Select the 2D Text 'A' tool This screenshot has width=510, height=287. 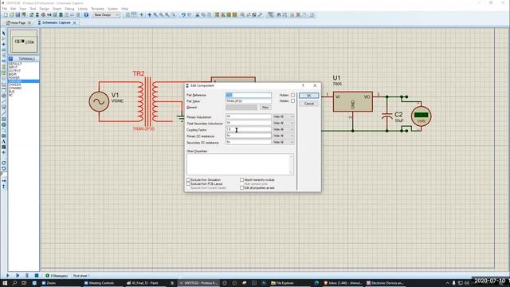[3, 142]
